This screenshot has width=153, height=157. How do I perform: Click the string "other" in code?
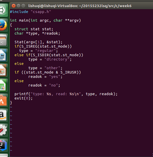pyautogui.click(x=52, y=68)
